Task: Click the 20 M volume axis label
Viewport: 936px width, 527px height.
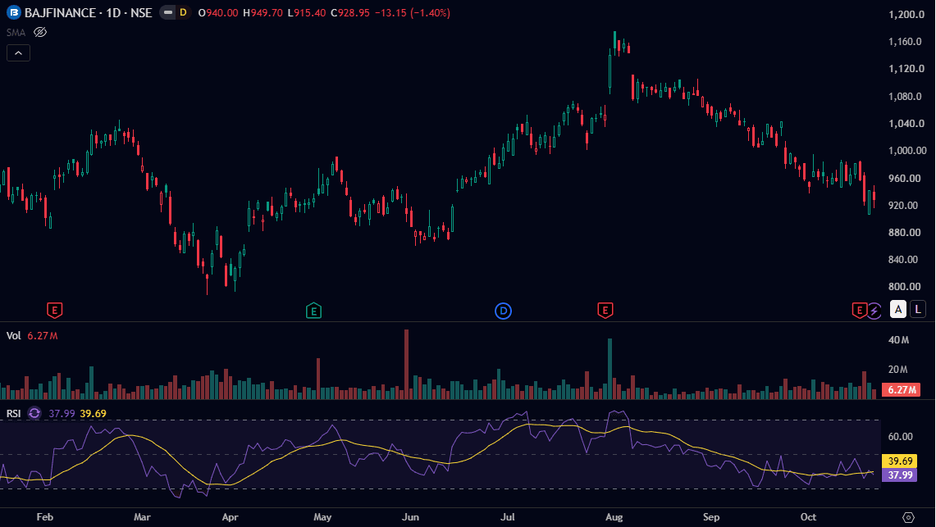Action: (897, 370)
